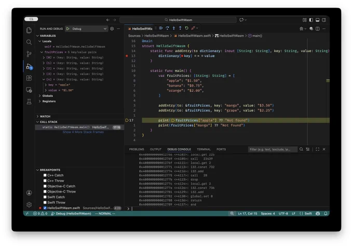Viewport: 353px width, 247px height.
Task: Switch to the PORTS tab
Action: coord(221,149)
